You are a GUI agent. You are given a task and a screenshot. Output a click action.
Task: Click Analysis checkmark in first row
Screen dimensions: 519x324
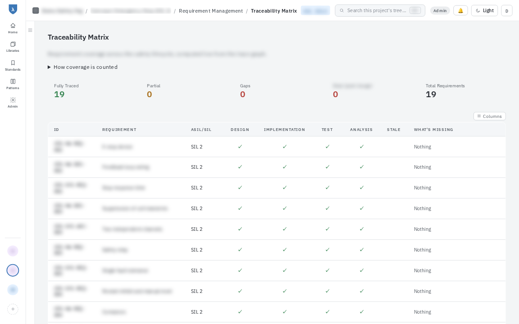[361, 146]
